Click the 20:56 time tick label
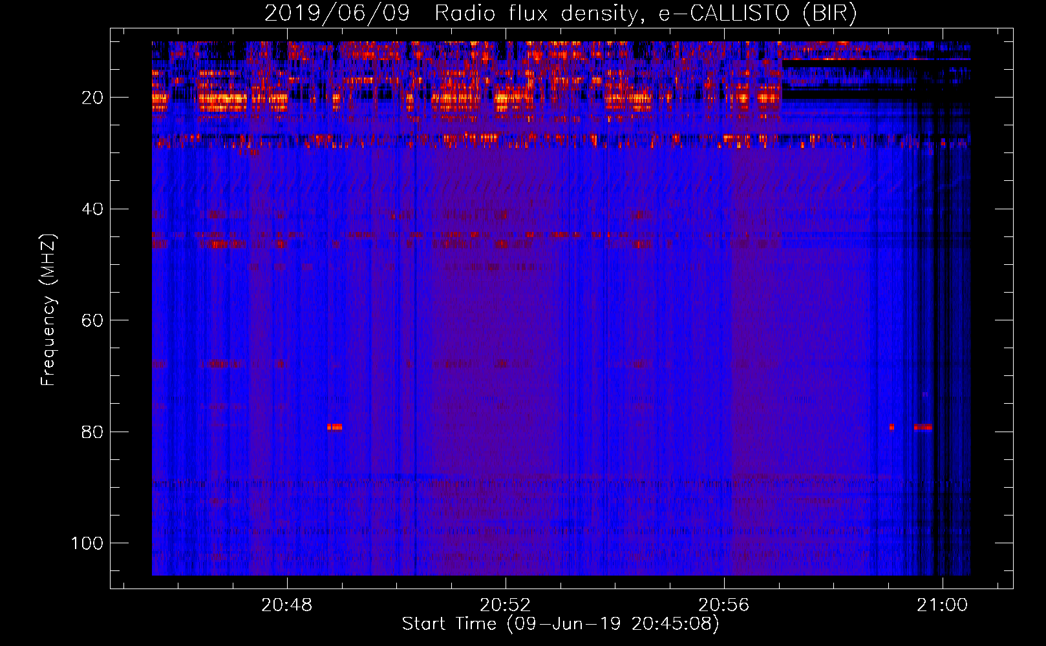Screen dimensions: 1046x646 [723, 605]
